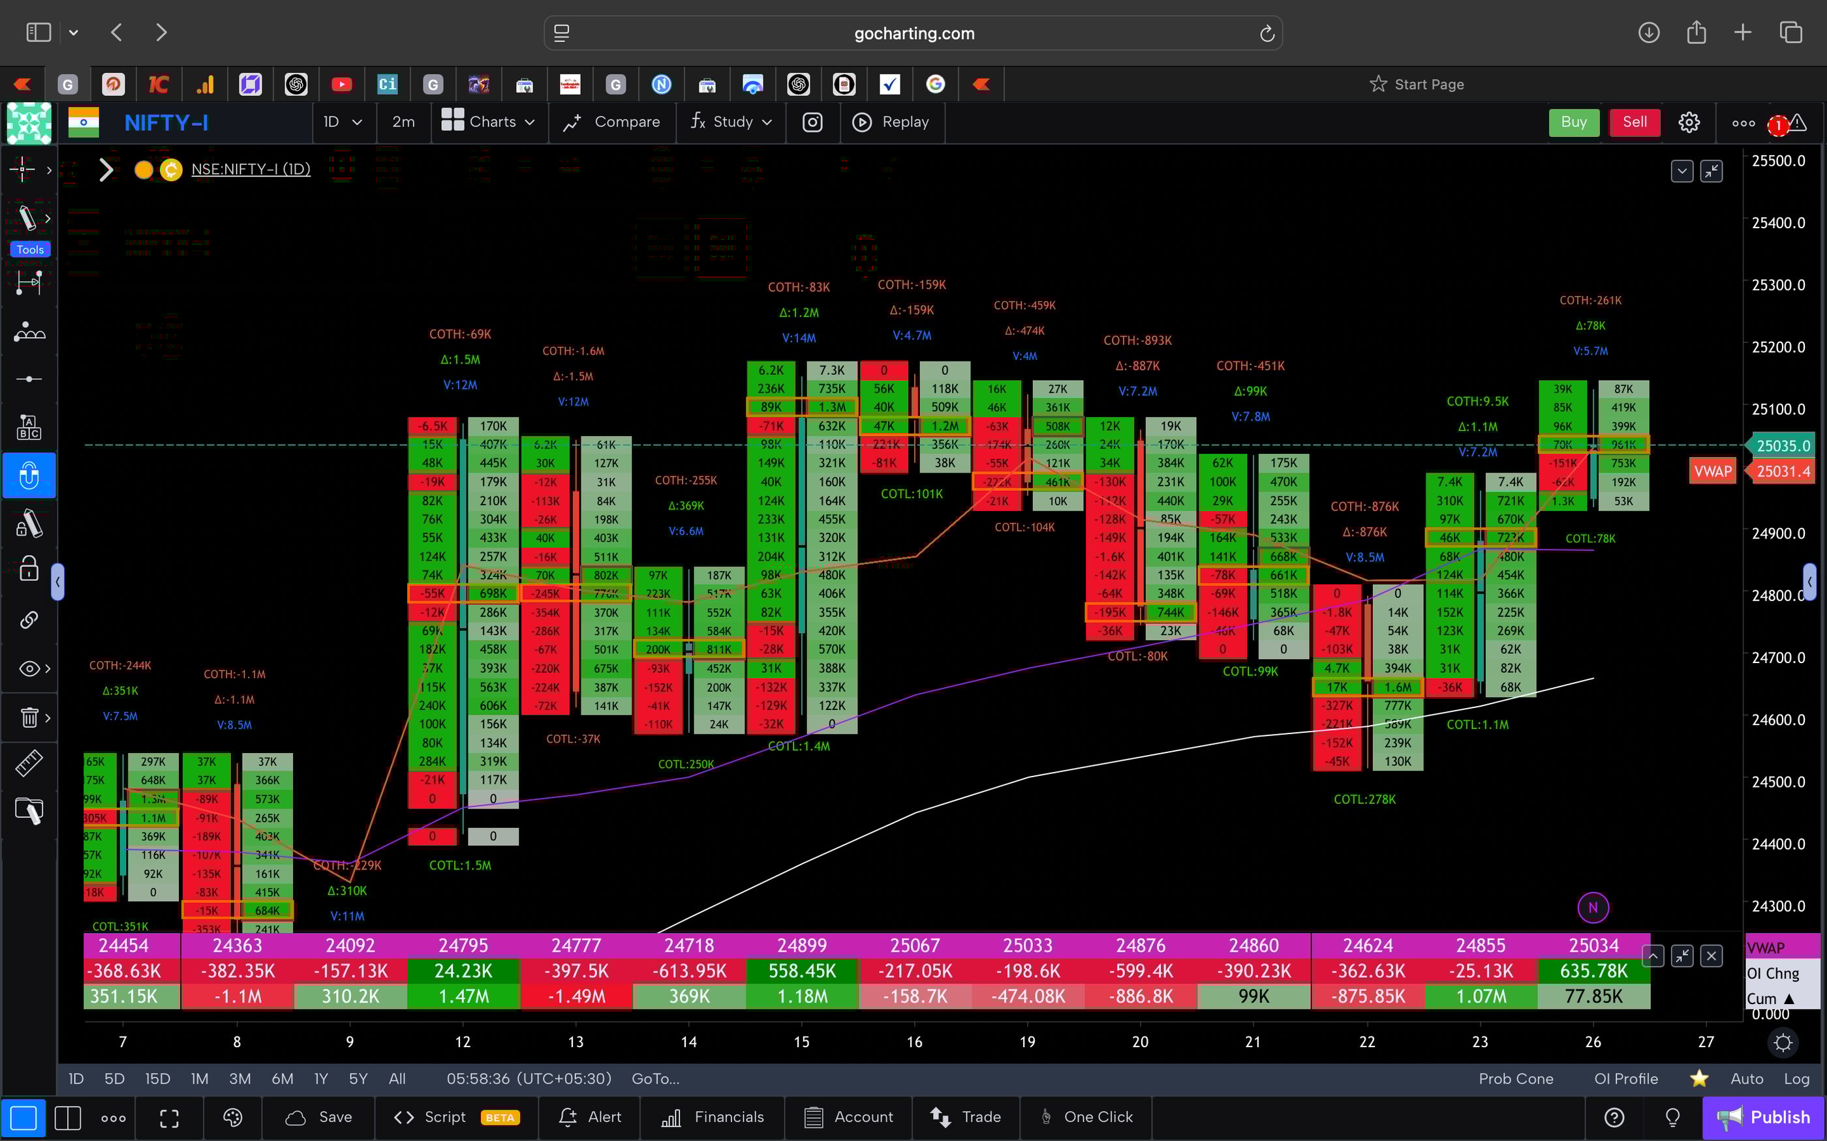Click the trash icon to remove drawings

(x=29, y=718)
